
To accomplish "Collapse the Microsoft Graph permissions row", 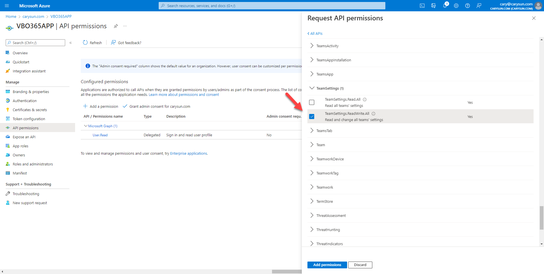I will (85, 126).
